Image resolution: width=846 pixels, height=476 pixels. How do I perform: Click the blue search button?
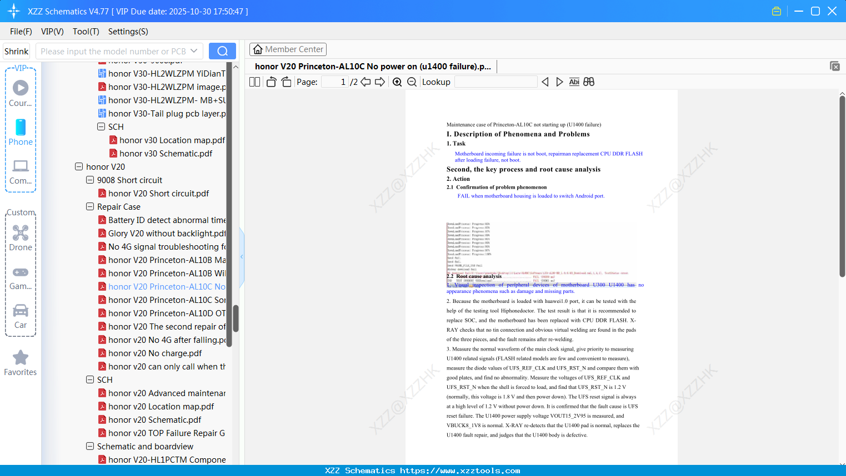pos(222,51)
